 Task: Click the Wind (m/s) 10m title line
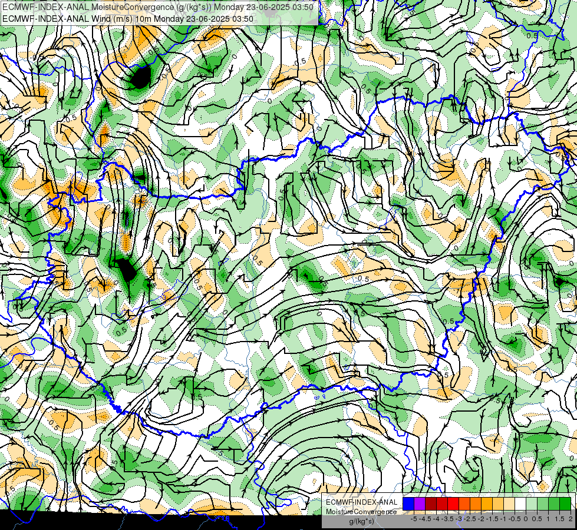coord(128,19)
